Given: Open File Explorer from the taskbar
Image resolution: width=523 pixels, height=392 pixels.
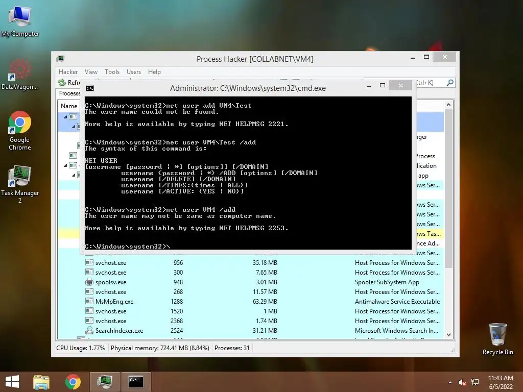Looking at the screenshot, I should (x=41, y=382).
